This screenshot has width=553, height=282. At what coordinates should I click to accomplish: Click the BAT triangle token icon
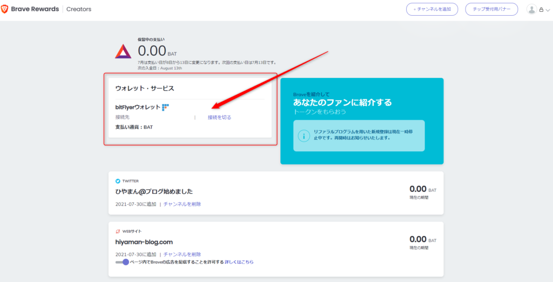click(123, 51)
